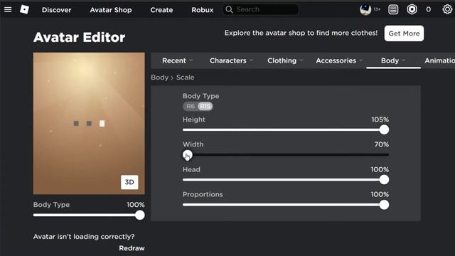This screenshot has width=455, height=256.
Task: Open the Avatar Shop page
Action: click(x=111, y=10)
